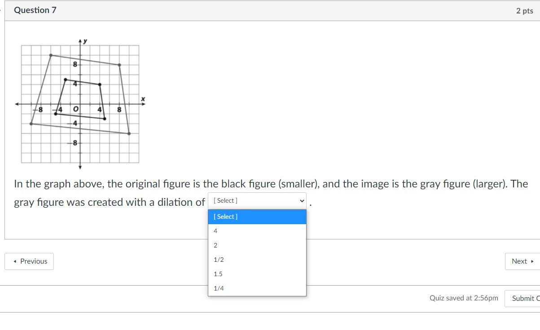540x330 pixels.
Task: Select the 1/2 option in the list
Action: coord(257,260)
